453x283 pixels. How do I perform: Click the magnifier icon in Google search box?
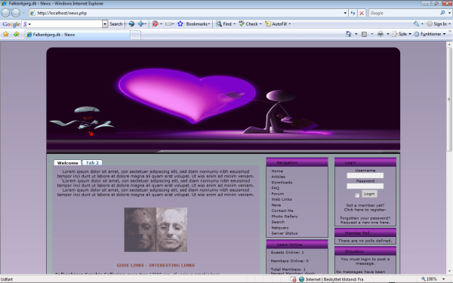point(442,13)
